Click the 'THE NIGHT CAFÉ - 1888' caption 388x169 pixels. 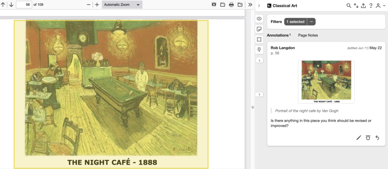(112, 162)
